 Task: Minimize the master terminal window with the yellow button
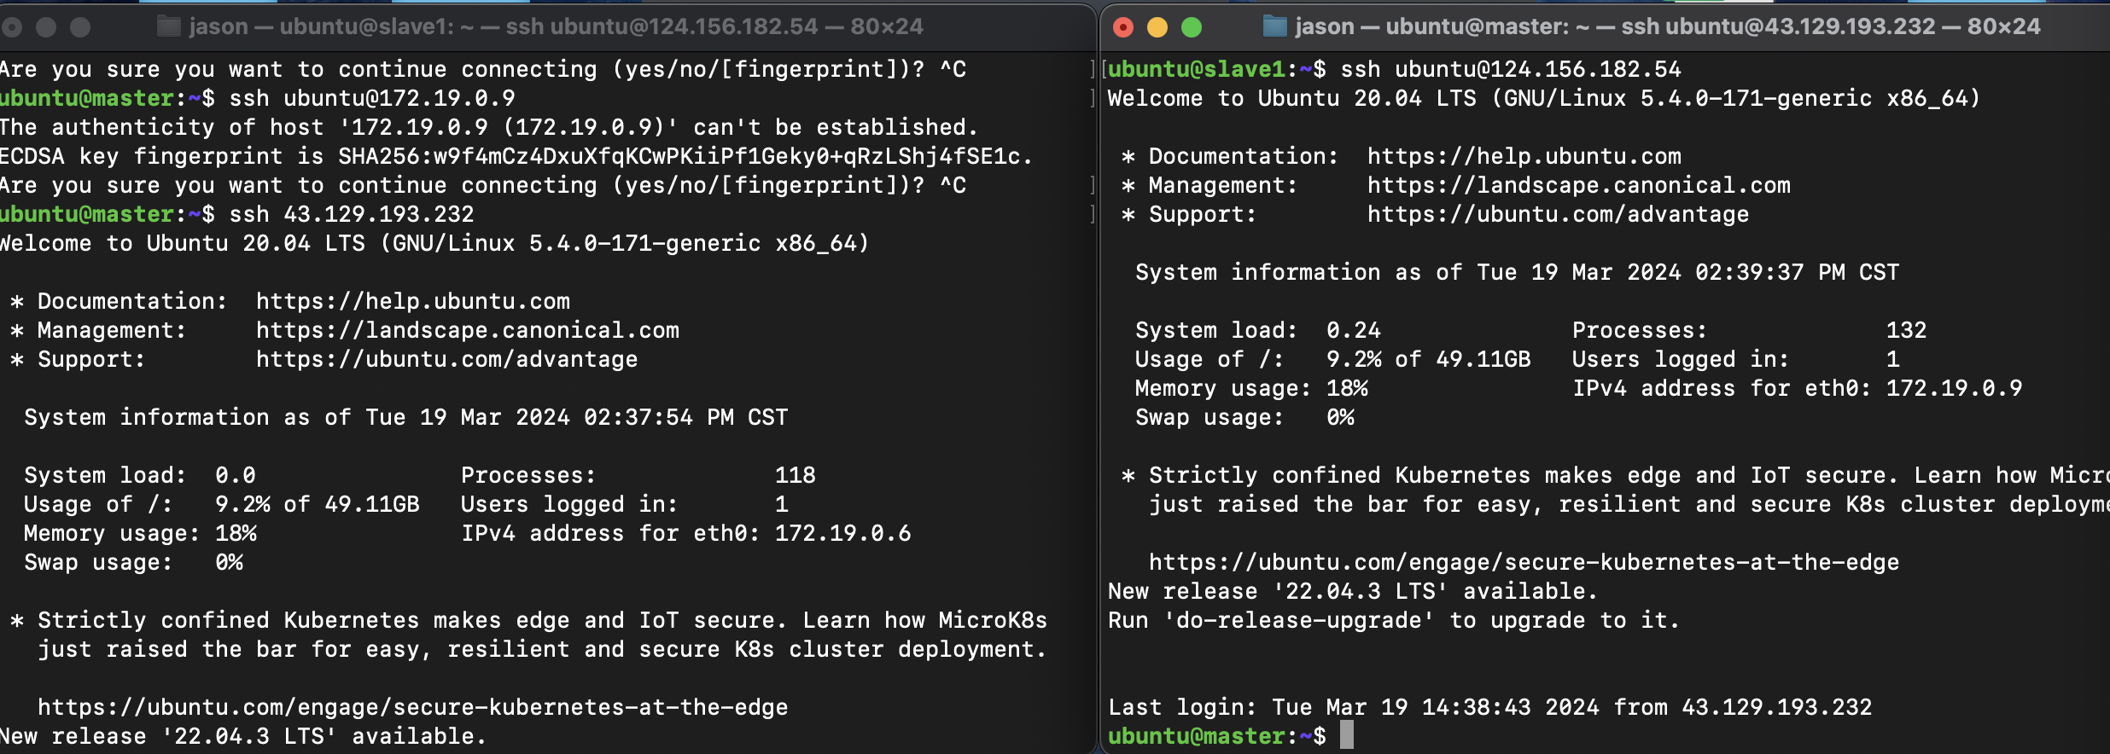[1157, 27]
